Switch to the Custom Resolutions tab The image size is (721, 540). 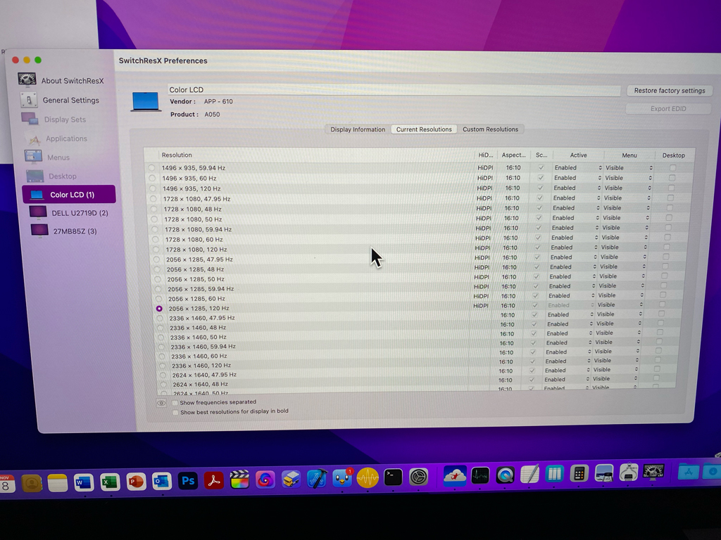click(490, 129)
